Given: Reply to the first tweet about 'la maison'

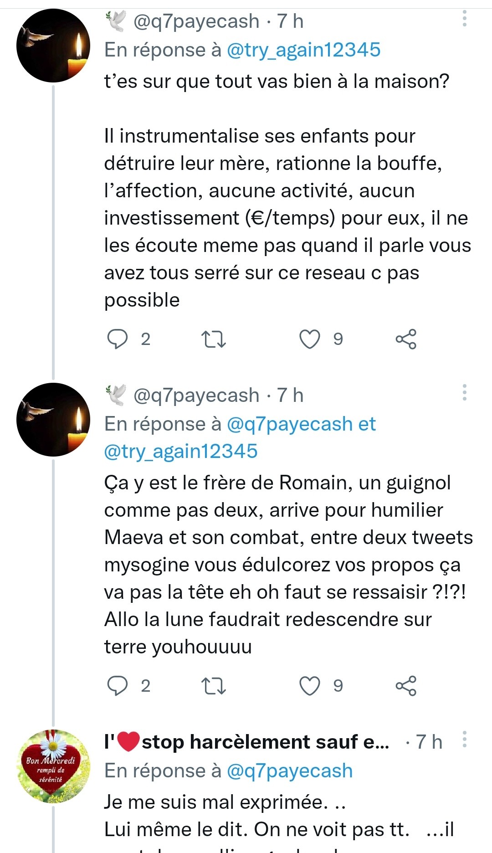Looking at the screenshot, I should (117, 339).
